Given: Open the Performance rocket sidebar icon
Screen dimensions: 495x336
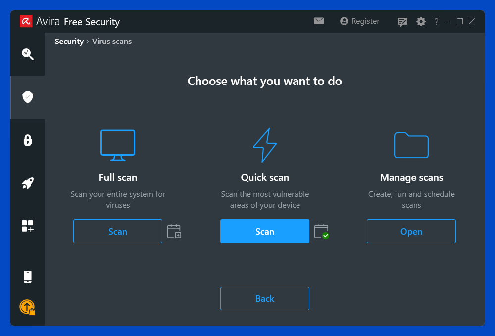Looking at the screenshot, I should click(27, 183).
